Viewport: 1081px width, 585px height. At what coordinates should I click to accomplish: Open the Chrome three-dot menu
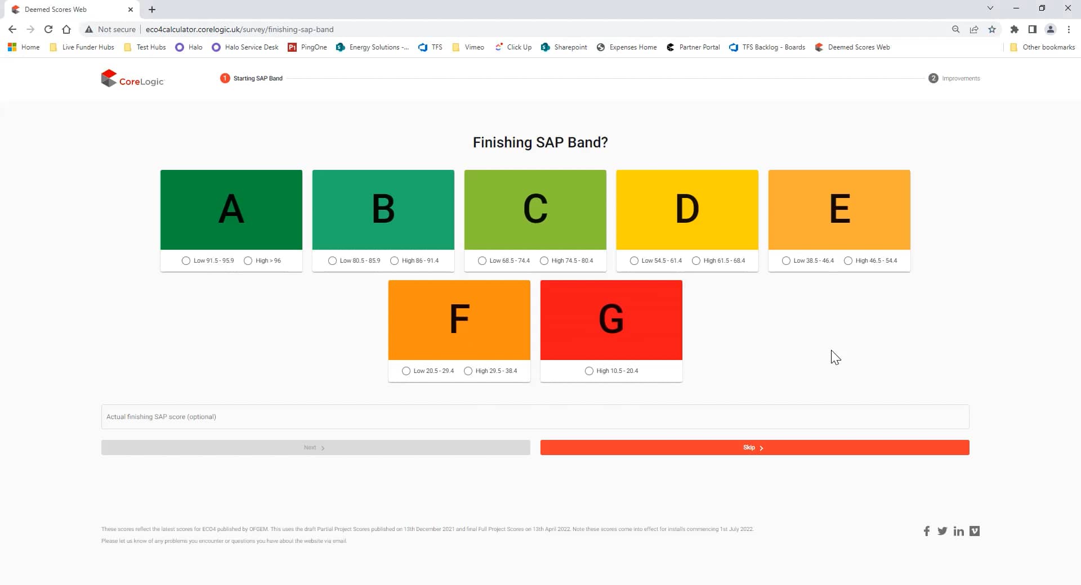(1069, 29)
